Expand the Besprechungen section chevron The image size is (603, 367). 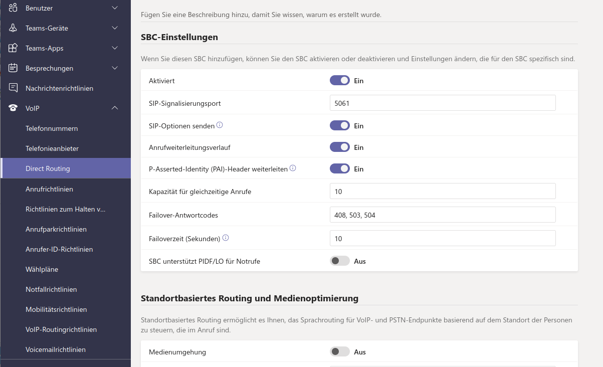[x=115, y=68]
